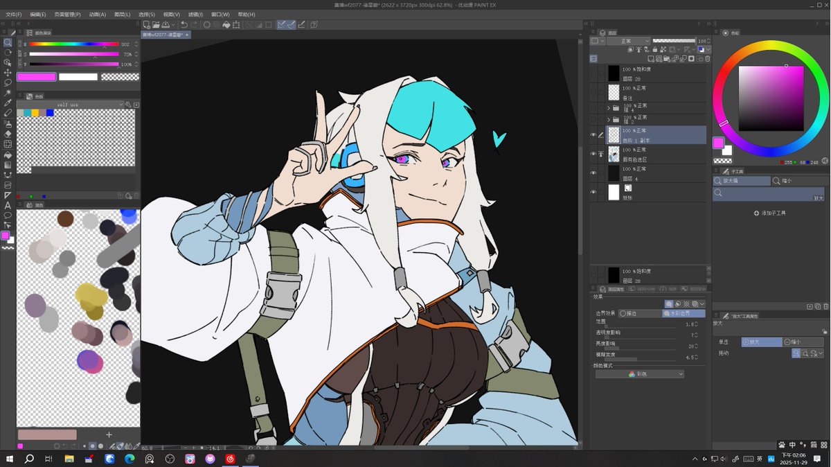Open the 图层(L) menu
The width and height of the screenshot is (831, 467).
tap(123, 14)
